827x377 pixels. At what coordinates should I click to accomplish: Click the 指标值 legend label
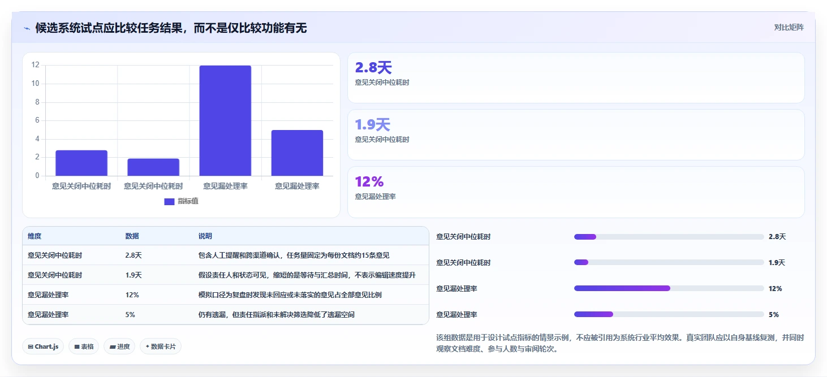pyautogui.click(x=188, y=201)
